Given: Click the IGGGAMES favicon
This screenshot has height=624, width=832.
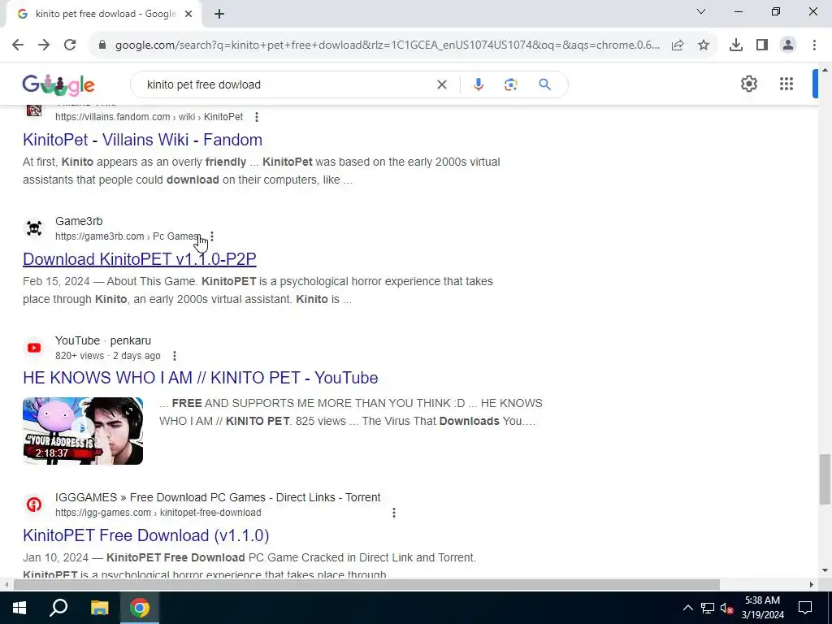Looking at the screenshot, I should click(34, 504).
